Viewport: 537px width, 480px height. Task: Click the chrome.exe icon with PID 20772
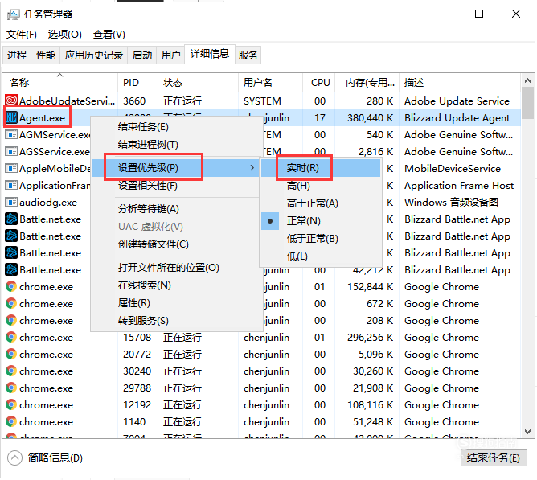[x=11, y=354]
